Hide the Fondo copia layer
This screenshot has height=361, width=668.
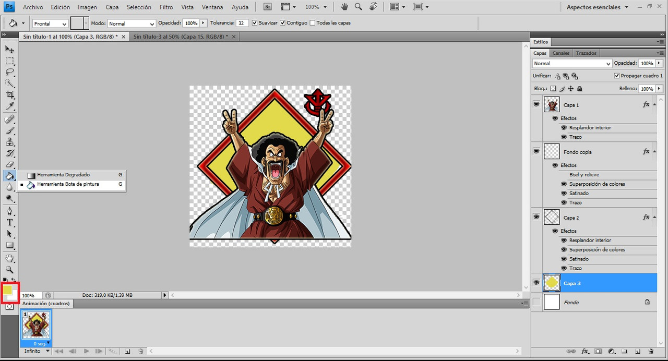click(x=536, y=151)
